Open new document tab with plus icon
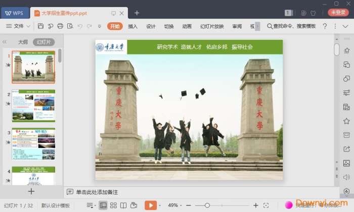Viewport: 354px width, 212px height. [137, 13]
